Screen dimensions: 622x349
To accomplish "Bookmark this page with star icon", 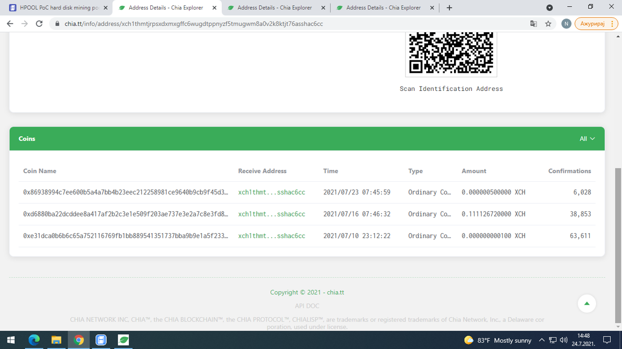I will tap(548, 23).
